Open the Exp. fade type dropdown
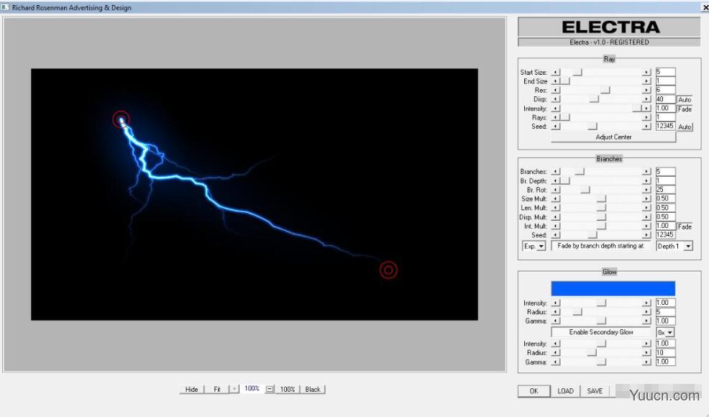Screen dimensions: 709x417 (534, 246)
